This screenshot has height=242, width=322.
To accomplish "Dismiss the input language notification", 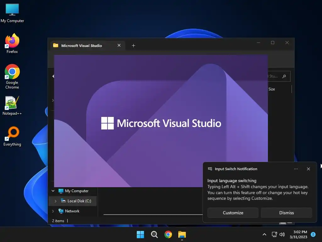I will pos(286,213).
